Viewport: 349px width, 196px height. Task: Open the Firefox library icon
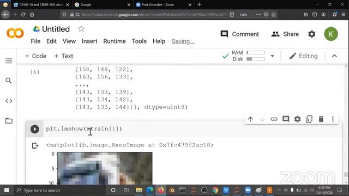[306, 15]
